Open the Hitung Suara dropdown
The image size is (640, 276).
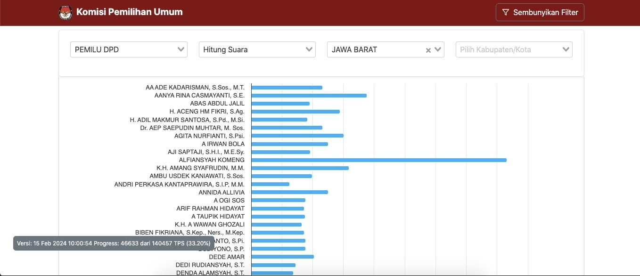[257, 49]
